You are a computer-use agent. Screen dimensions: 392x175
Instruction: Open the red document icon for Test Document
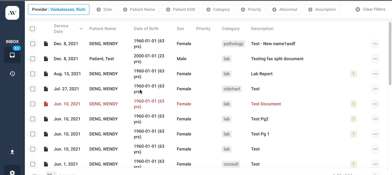46,104
